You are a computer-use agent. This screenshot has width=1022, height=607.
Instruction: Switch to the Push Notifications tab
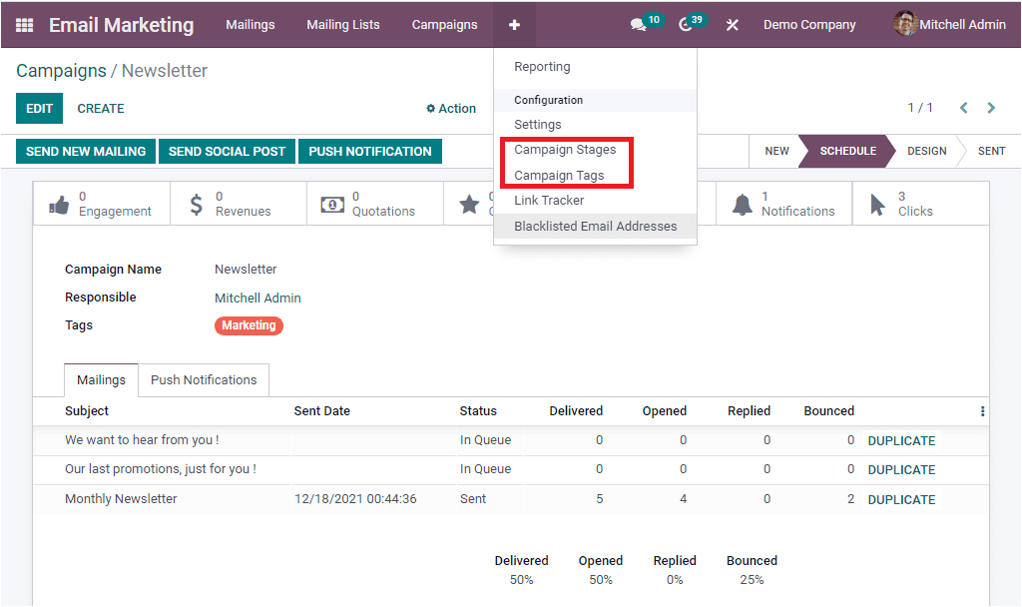coord(203,379)
